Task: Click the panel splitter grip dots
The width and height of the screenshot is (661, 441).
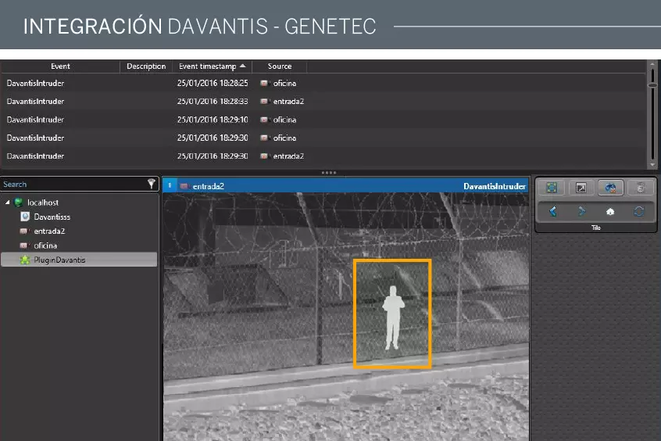Action: tap(329, 173)
